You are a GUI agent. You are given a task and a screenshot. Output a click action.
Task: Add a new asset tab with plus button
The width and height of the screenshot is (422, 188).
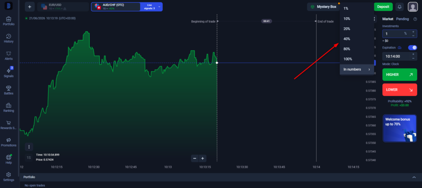point(30,7)
